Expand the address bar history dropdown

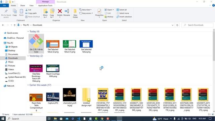coord(172,25)
